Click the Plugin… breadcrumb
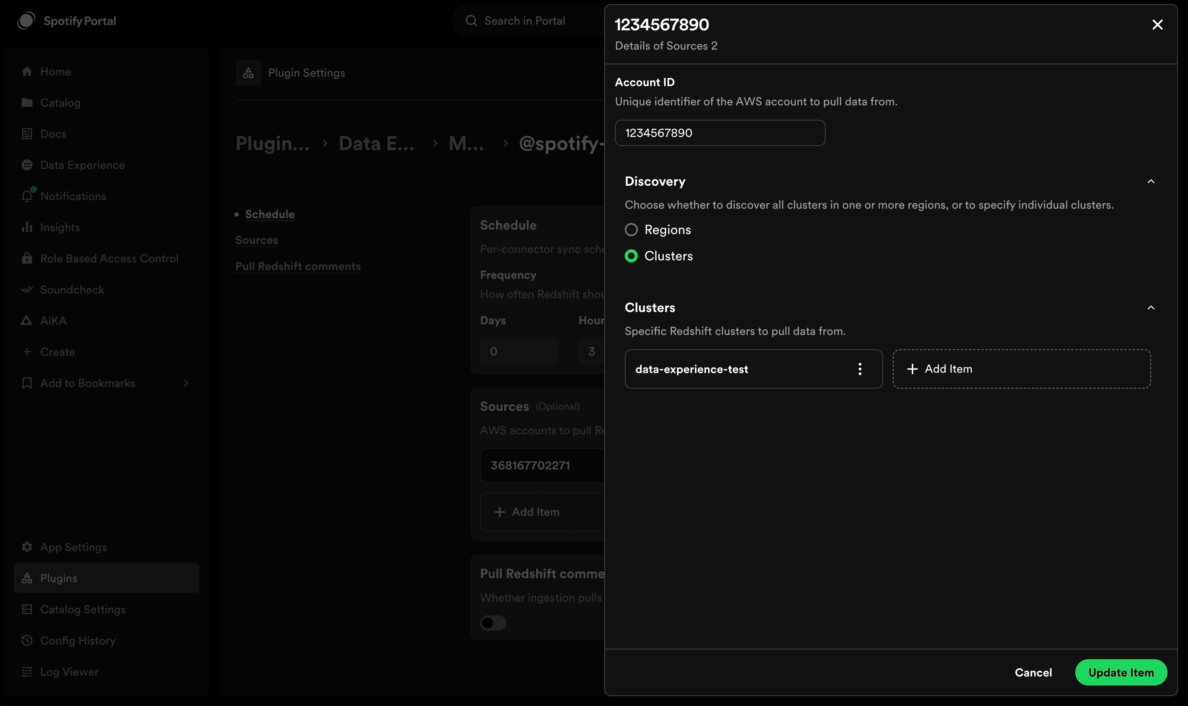Image resolution: width=1188 pixels, height=706 pixels. tap(273, 143)
